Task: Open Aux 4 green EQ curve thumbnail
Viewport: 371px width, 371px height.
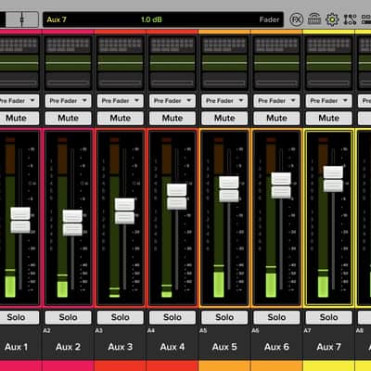Action: coord(173,63)
